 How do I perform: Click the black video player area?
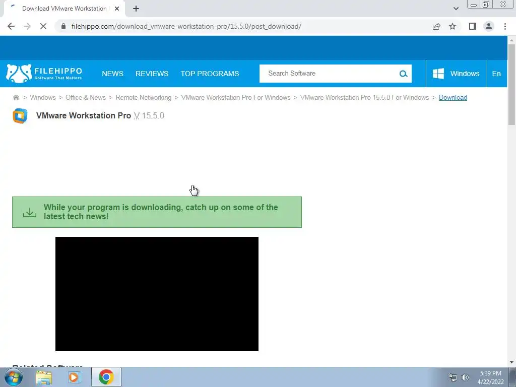157,294
